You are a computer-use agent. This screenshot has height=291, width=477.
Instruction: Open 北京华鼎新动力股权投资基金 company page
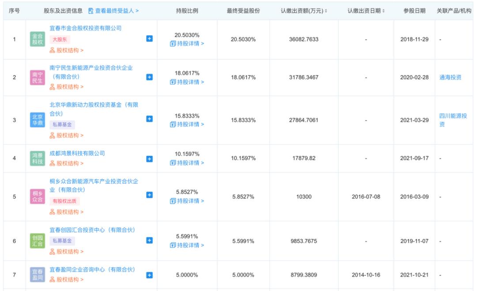coord(94,109)
